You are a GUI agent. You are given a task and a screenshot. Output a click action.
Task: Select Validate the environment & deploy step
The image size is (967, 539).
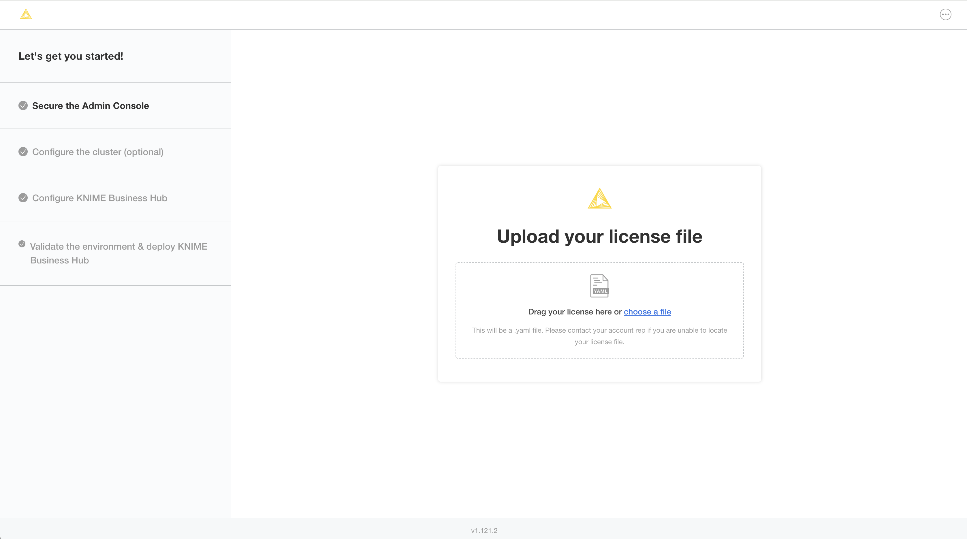118,253
